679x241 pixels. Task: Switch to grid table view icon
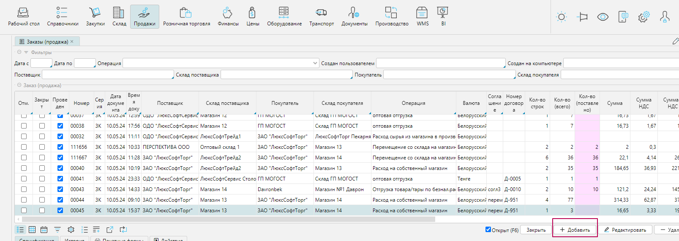(32, 230)
